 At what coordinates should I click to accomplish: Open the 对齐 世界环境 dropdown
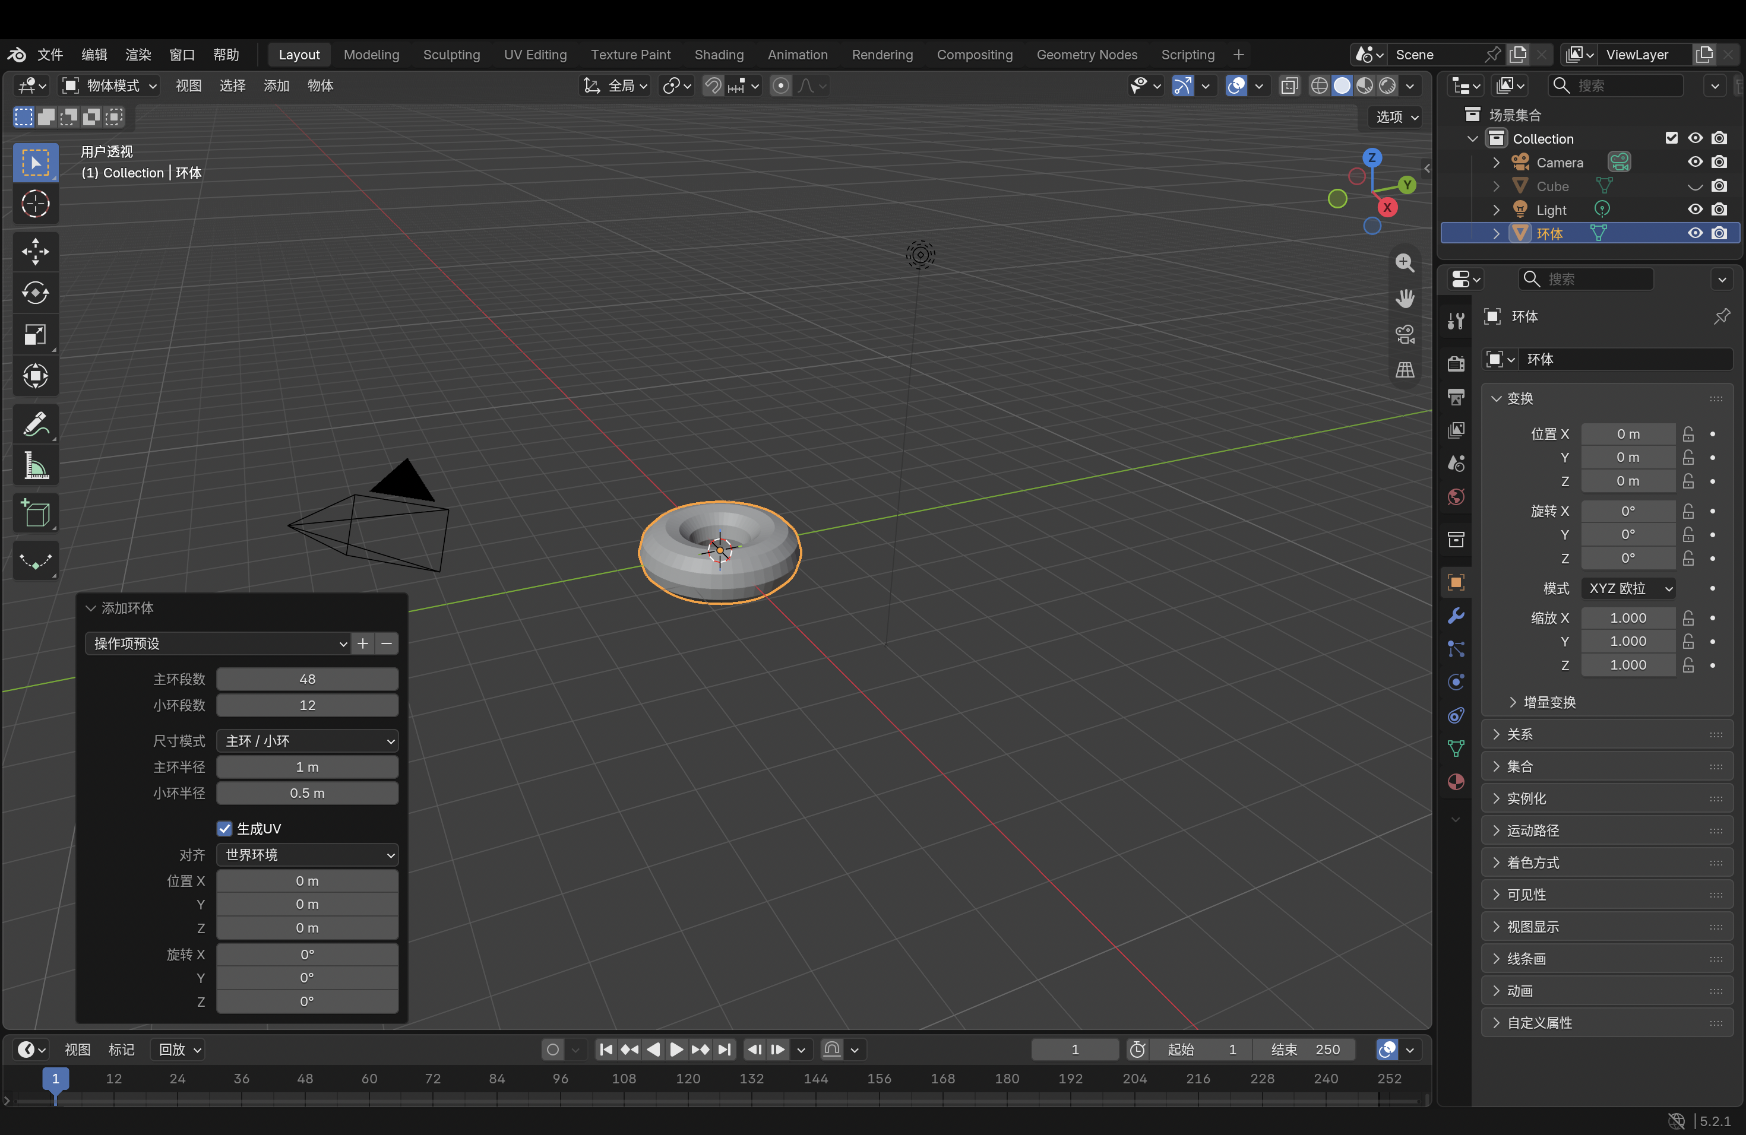[308, 855]
